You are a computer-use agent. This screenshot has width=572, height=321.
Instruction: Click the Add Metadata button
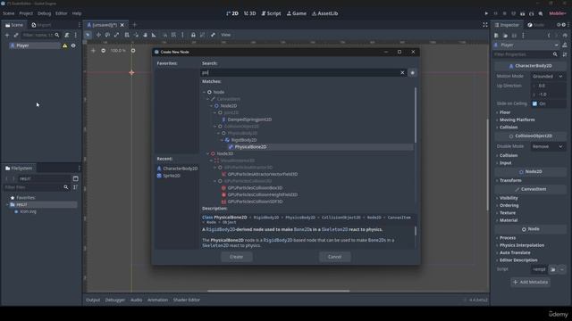point(530,282)
